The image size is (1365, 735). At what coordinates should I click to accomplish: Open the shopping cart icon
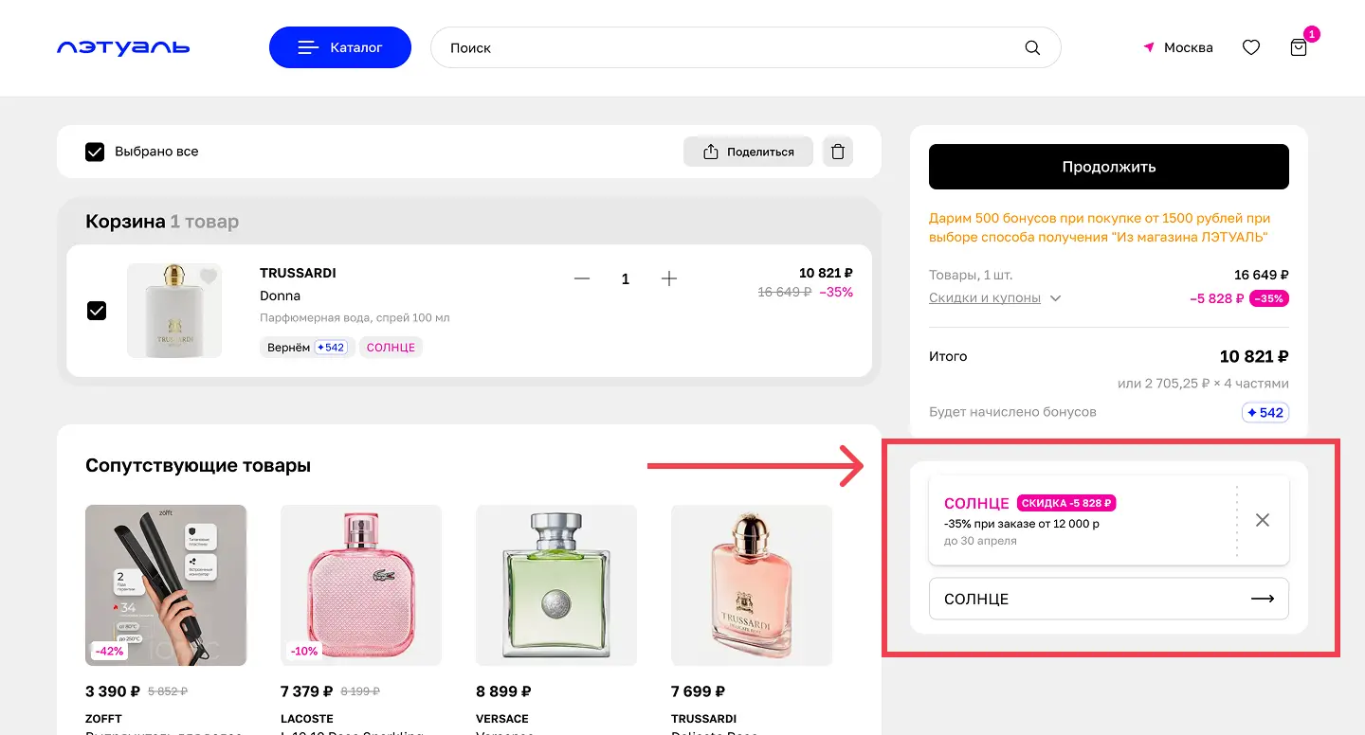(1299, 47)
